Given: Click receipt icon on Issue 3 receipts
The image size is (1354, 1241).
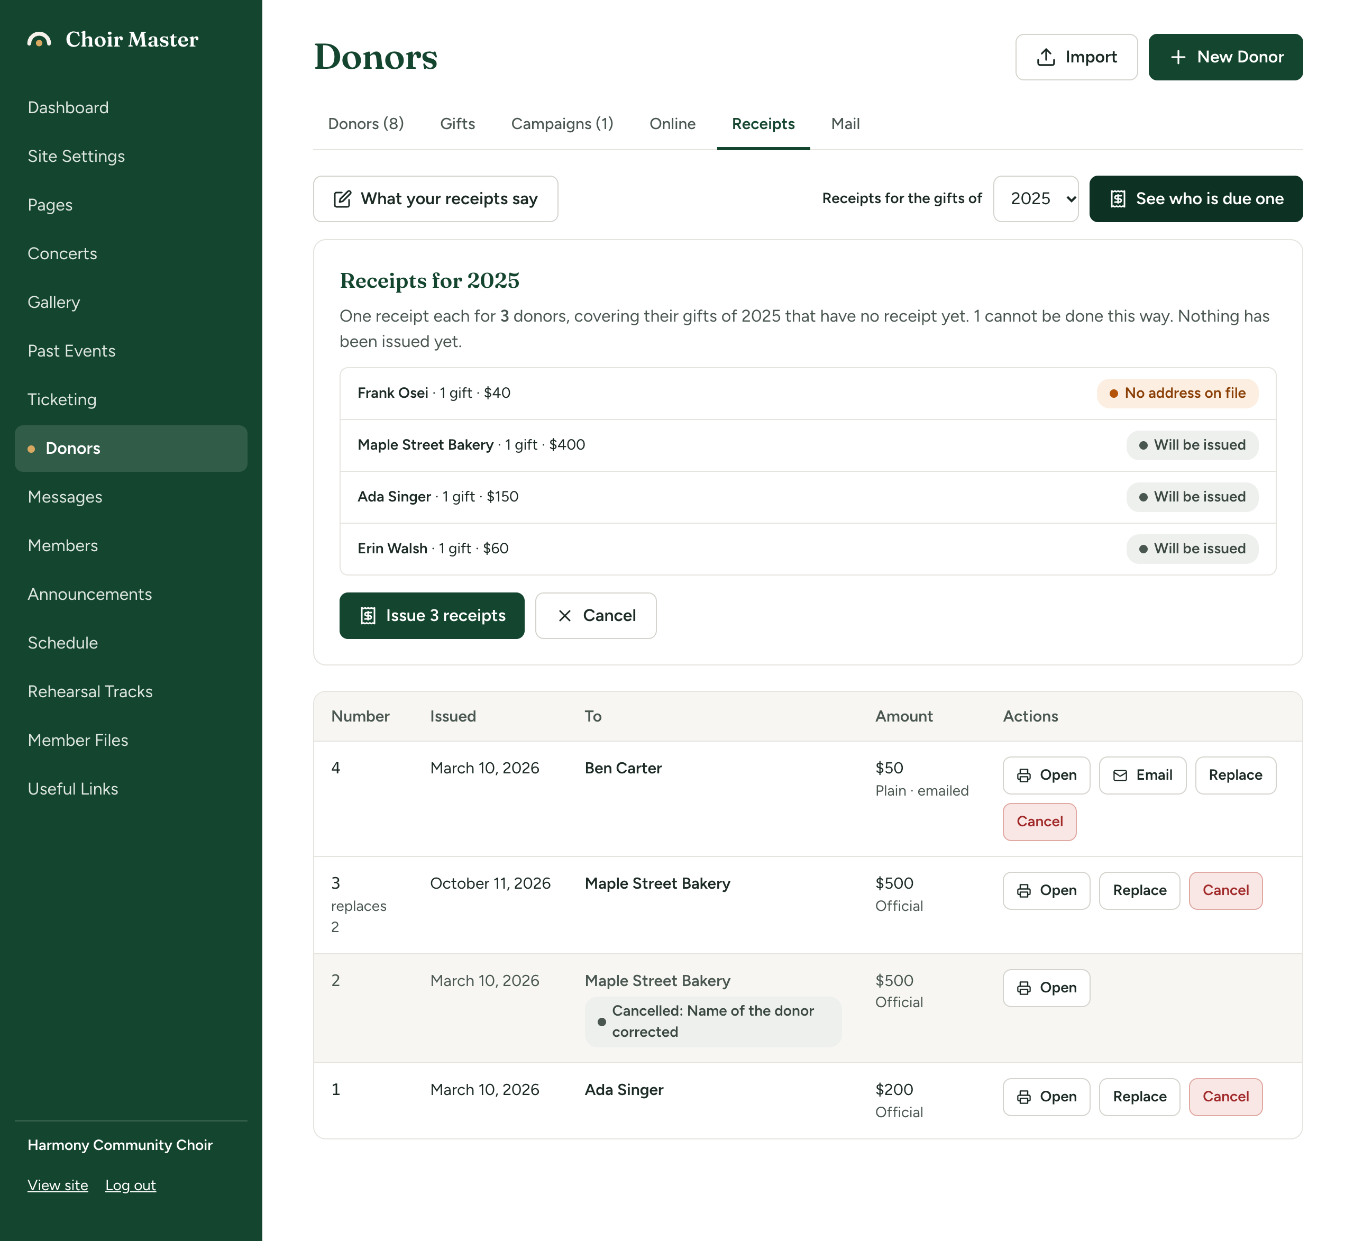Looking at the screenshot, I should click(368, 615).
